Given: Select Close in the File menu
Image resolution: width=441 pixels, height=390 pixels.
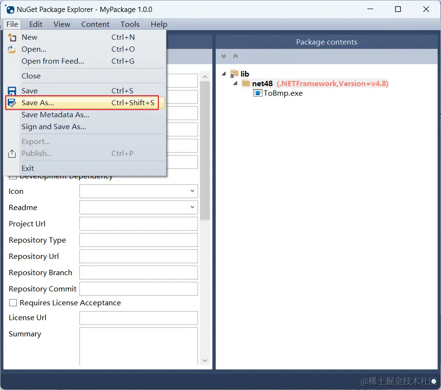Looking at the screenshot, I should [85, 76].
